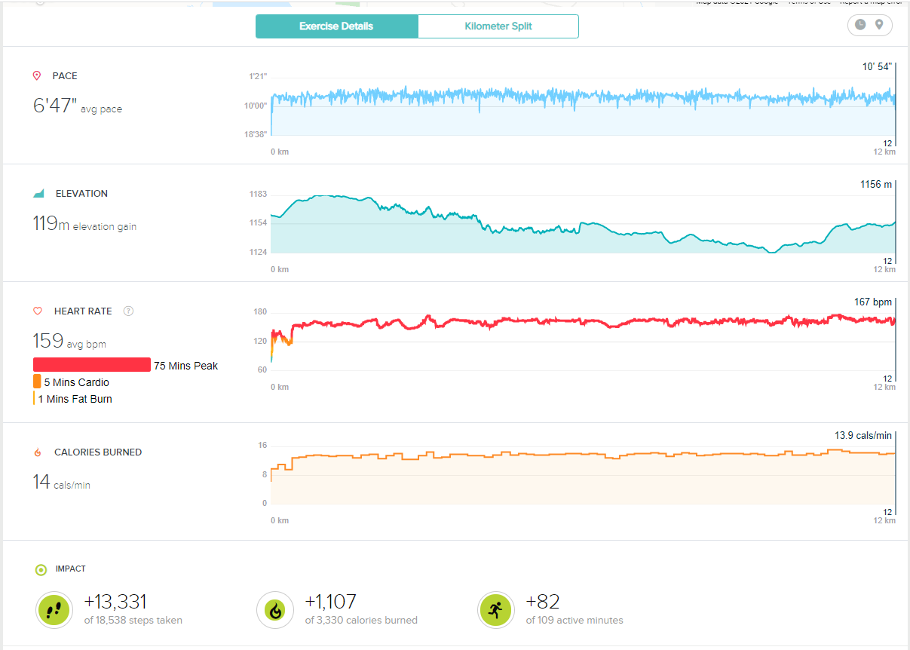Open the heart rate help question mark
910x650 pixels.
click(128, 311)
